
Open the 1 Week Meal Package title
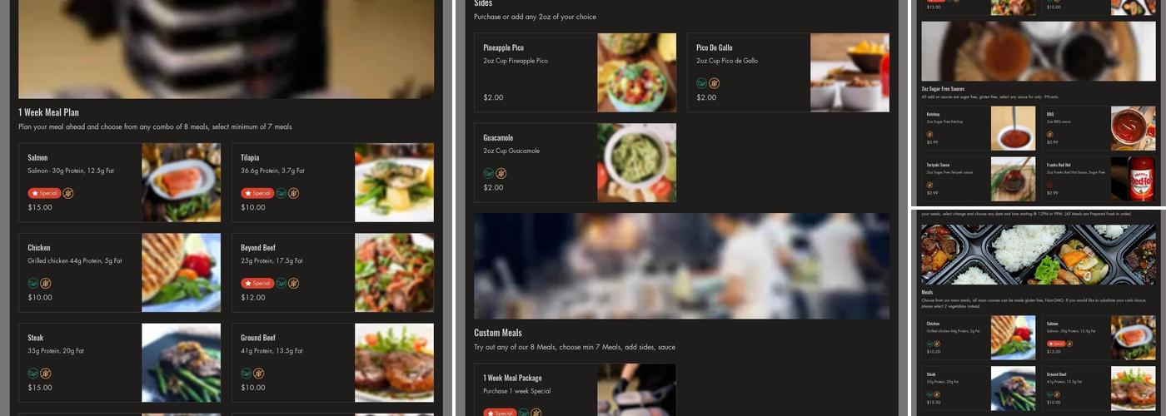tap(512, 378)
